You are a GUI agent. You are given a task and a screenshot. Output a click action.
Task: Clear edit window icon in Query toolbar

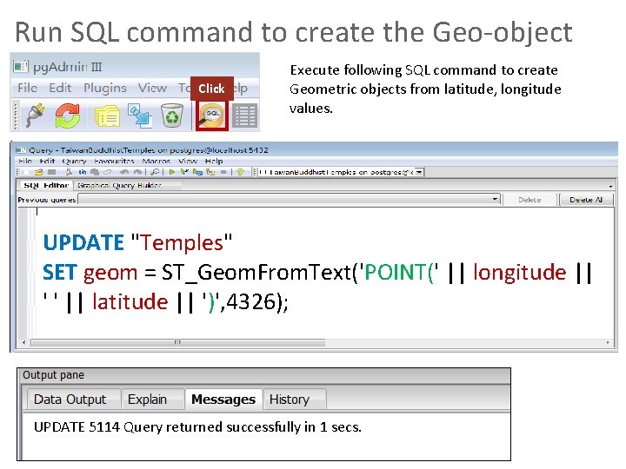point(108,172)
